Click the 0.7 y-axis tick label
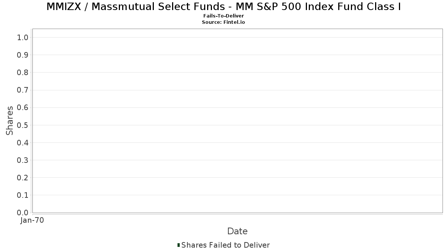The height and width of the screenshot is (251, 447). click(23, 90)
